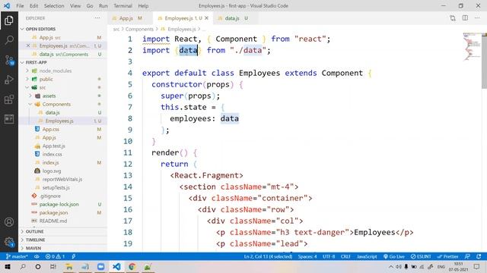The image size is (487, 273).
Task: Open editor more actions ellipsis
Action: coord(477,18)
